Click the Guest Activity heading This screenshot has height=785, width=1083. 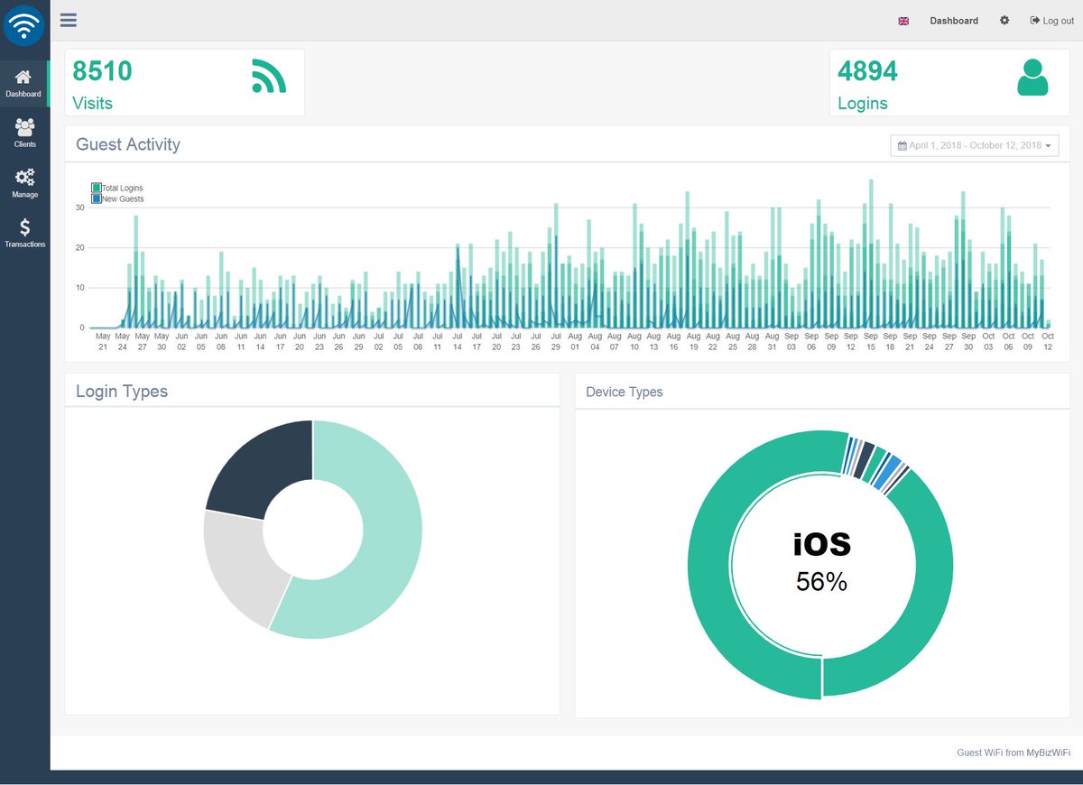click(128, 144)
